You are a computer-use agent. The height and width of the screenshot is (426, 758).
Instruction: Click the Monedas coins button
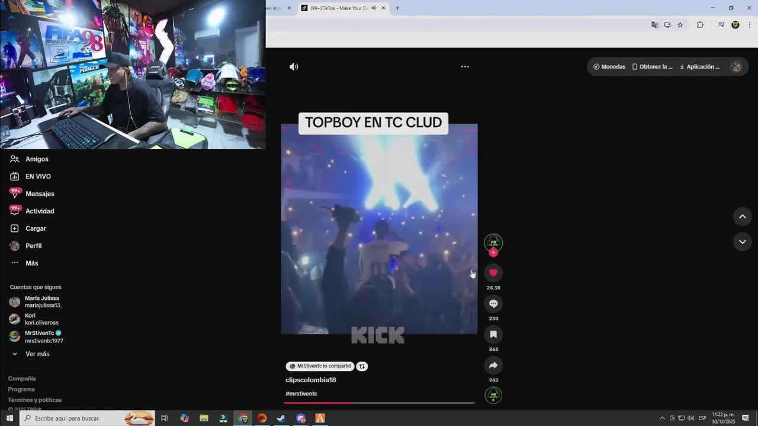(609, 67)
